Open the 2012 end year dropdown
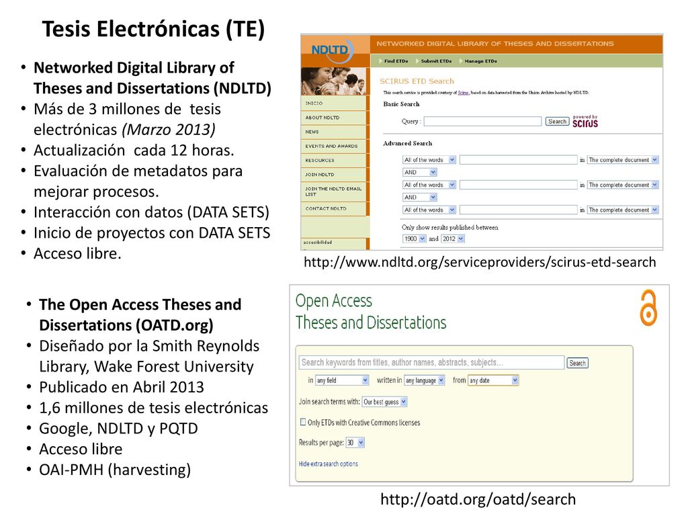 452,239
